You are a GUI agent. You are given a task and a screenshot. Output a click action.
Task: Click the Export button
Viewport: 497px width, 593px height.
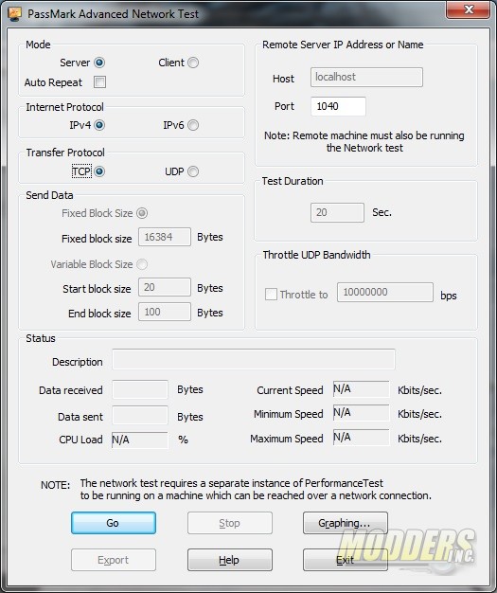tap(114, 560)
